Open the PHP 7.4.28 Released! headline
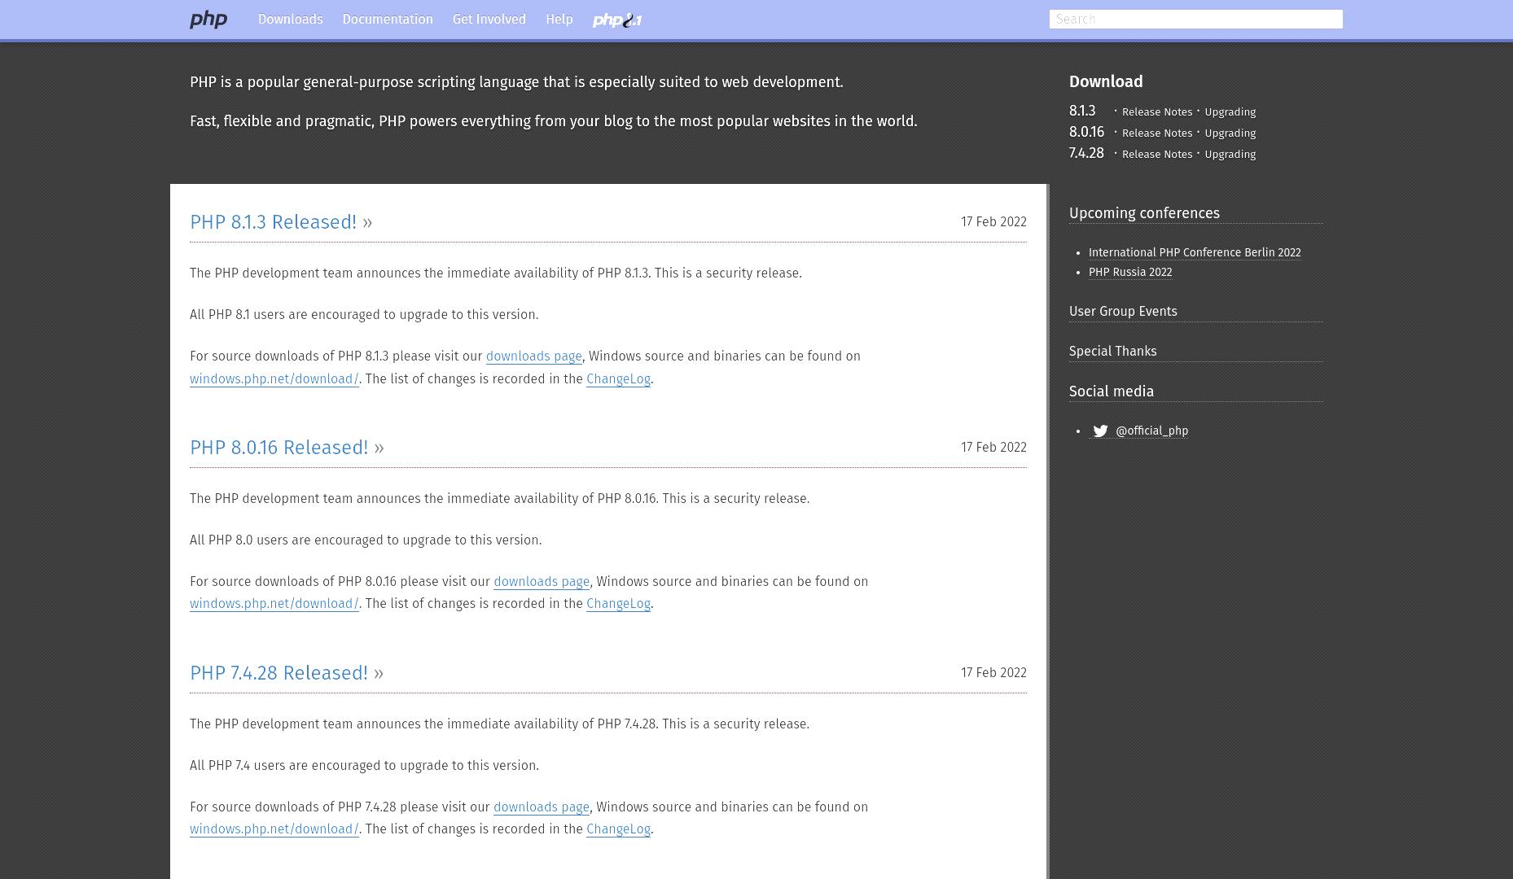1513x879 pixels. 278,673
